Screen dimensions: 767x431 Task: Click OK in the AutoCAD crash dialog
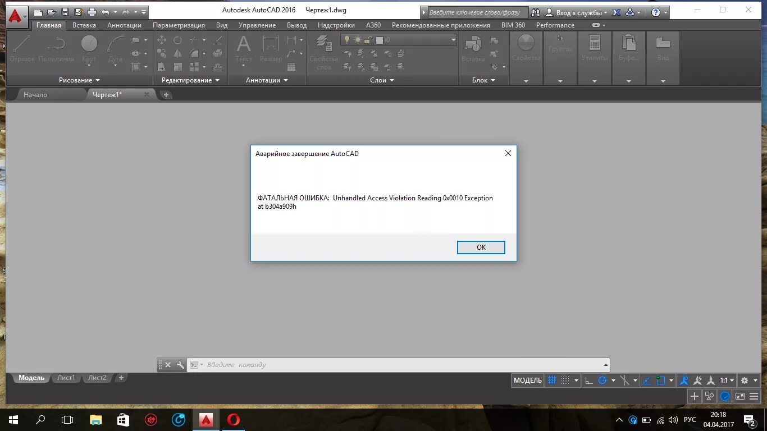pos(481,247)
